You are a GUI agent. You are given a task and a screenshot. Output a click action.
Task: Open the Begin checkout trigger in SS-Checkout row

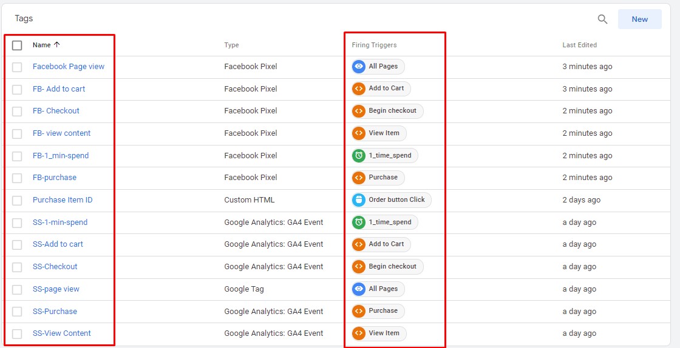pos(392,267)
